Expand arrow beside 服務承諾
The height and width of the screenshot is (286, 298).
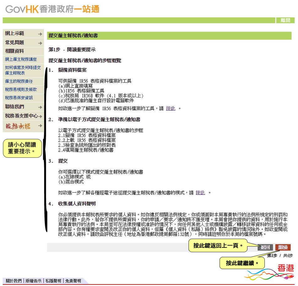40,126
